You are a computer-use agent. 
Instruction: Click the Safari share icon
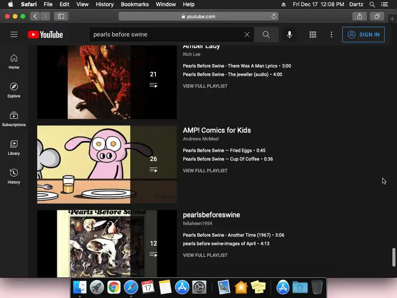(x=359, y=16)
